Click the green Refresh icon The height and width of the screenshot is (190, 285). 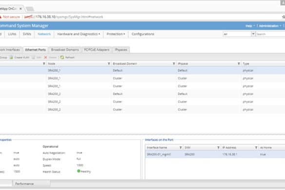[x=62, y=57]
